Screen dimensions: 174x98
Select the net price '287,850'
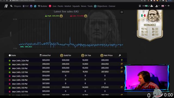point(105,72)
